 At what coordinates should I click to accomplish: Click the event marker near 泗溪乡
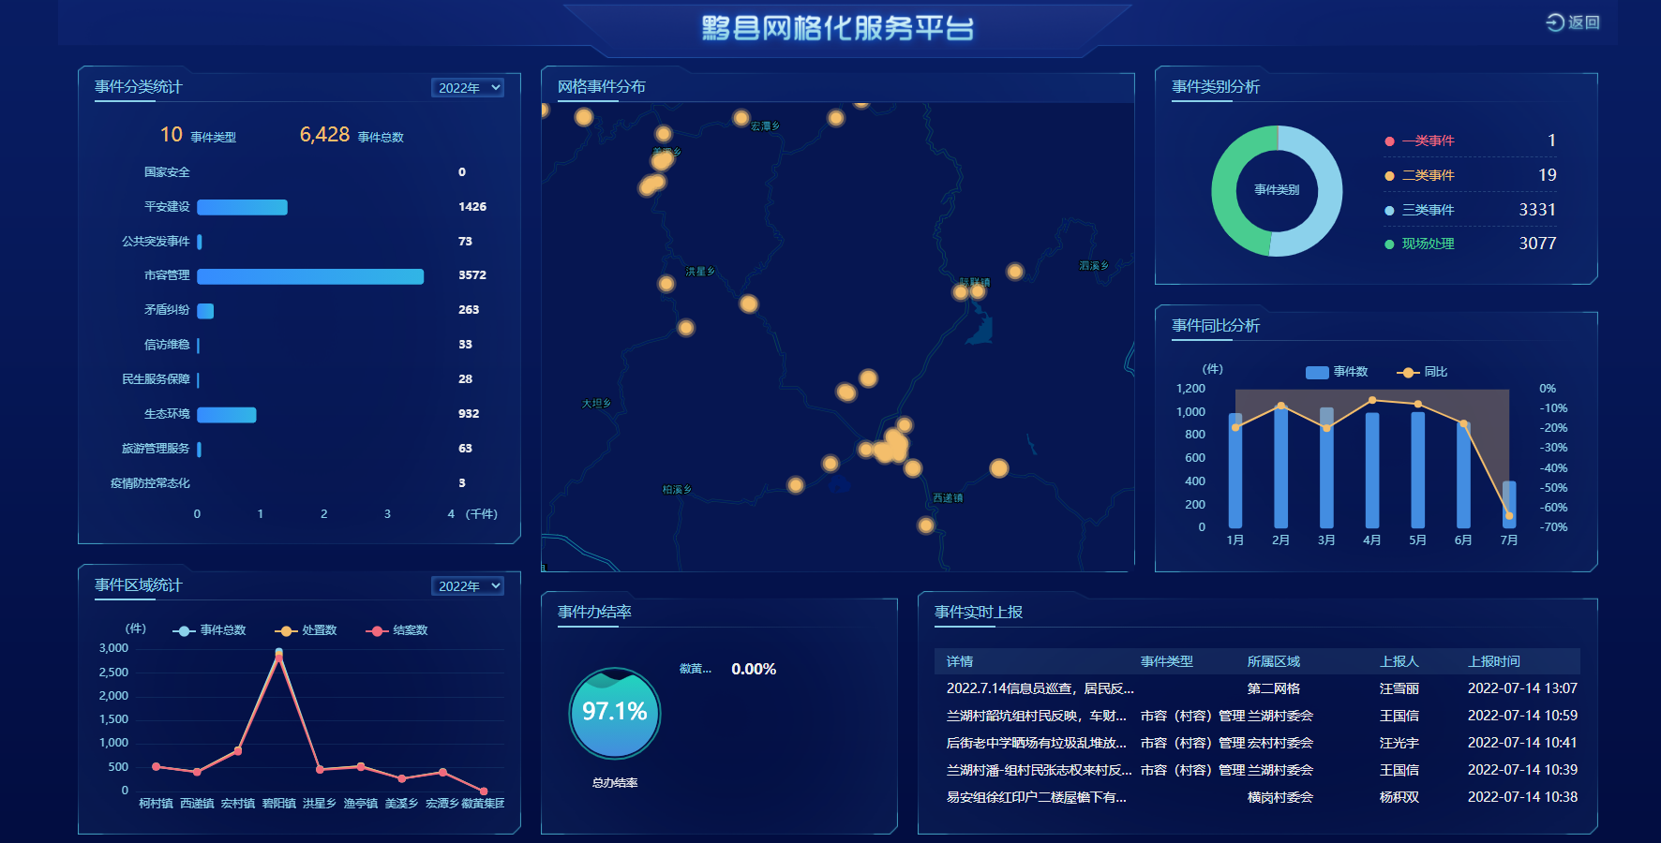1014,272
